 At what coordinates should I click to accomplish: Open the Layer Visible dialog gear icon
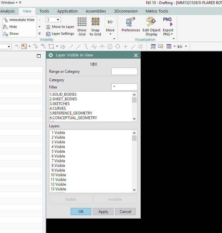tap(51, 55)
